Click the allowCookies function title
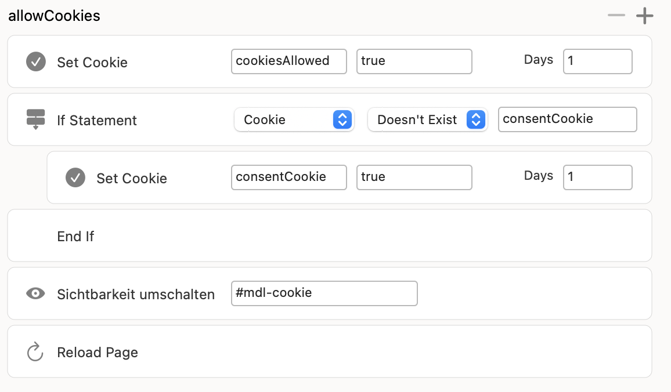The height and width of the screenshot is (392, 671). pyautogui.click(x=54, y=16)
